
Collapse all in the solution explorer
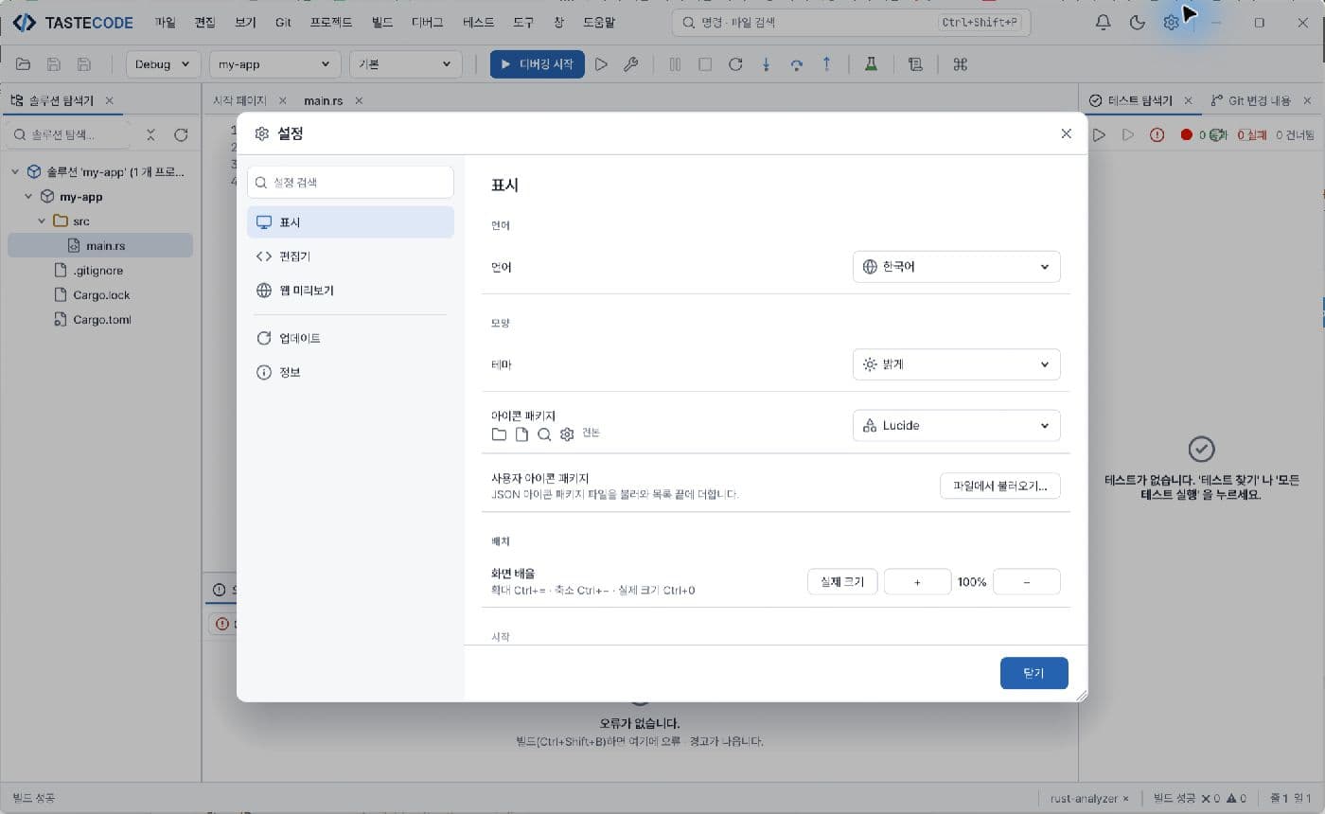(x=151, y=135)
